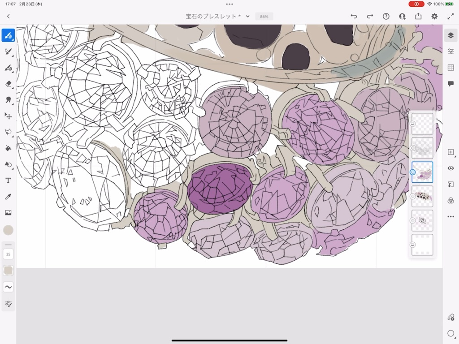
Task: Pick the Paint Bucket fill tool
Action: click(8, 148)
